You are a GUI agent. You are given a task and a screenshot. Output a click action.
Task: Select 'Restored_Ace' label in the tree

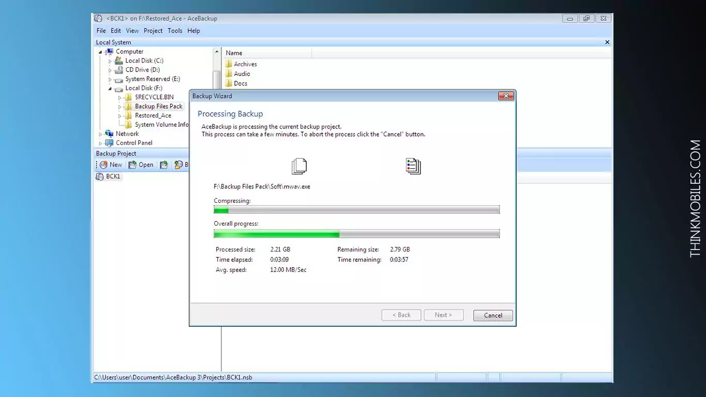[153, 115]
